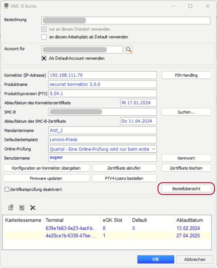
Task: Click 'Zertifikate abrufen' button
Action: [x=124, y=168]
